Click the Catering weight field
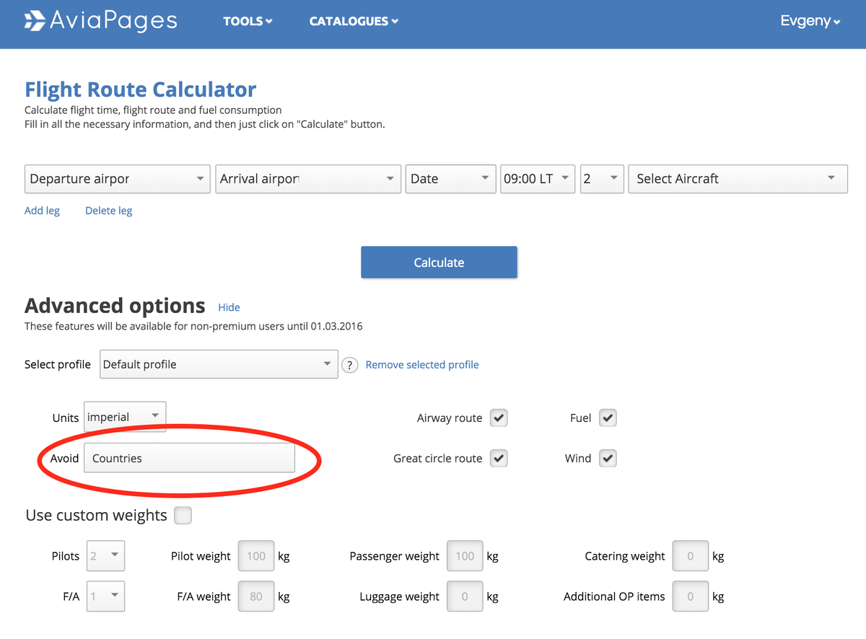 691,556
